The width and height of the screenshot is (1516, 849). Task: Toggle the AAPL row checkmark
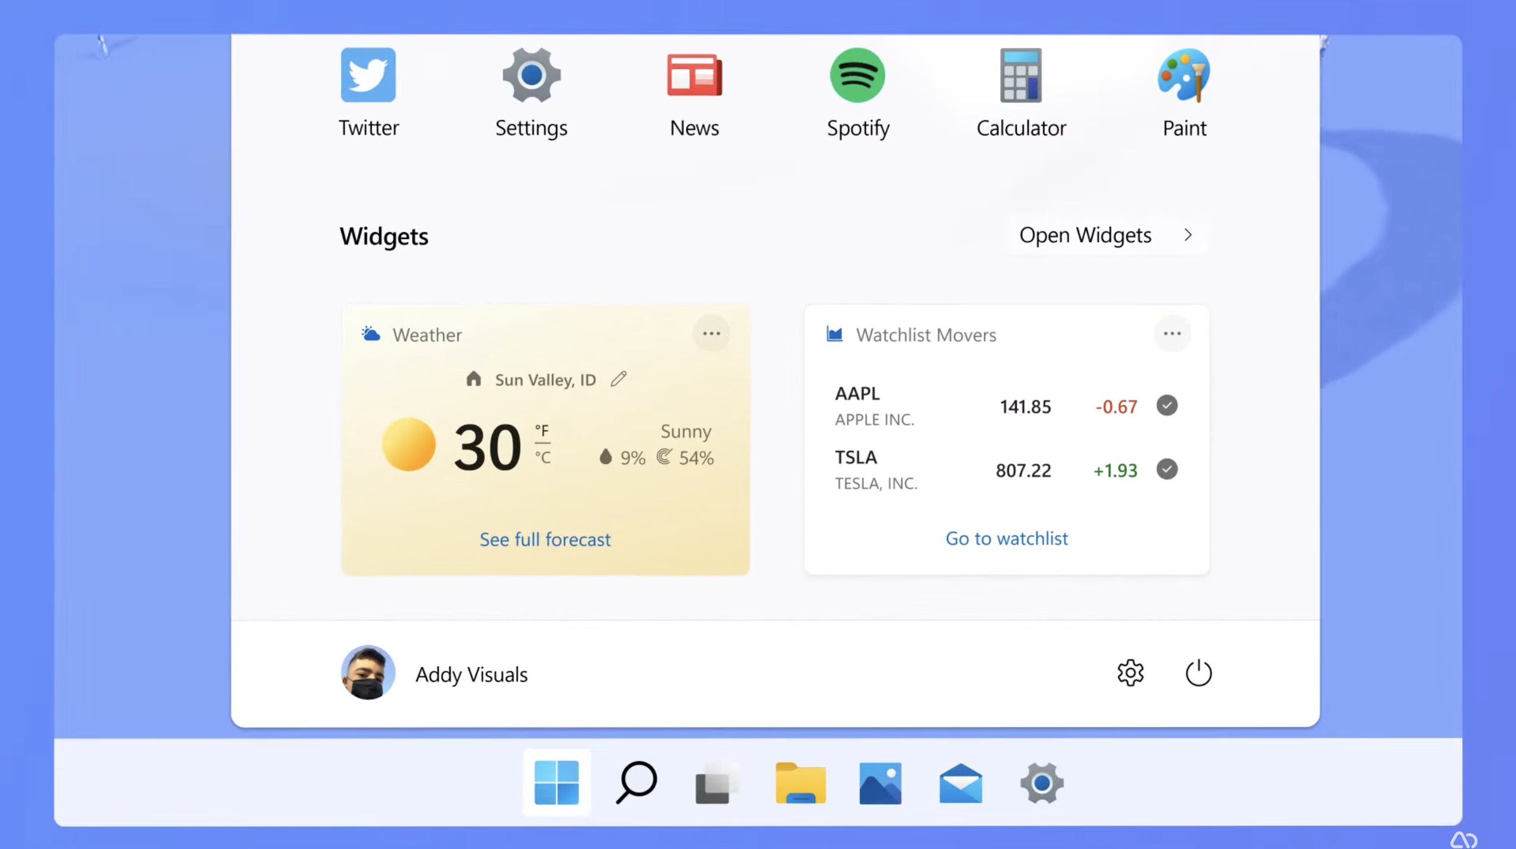point(1167,406)
